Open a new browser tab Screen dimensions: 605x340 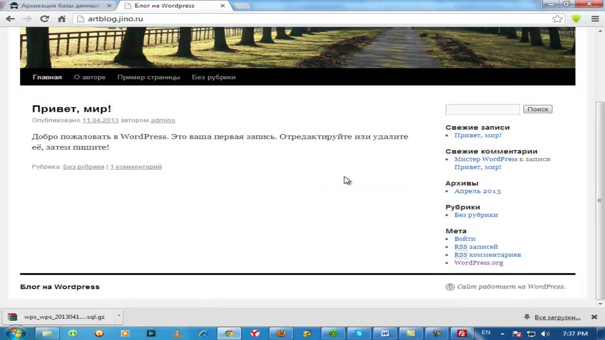pos(242,6)
